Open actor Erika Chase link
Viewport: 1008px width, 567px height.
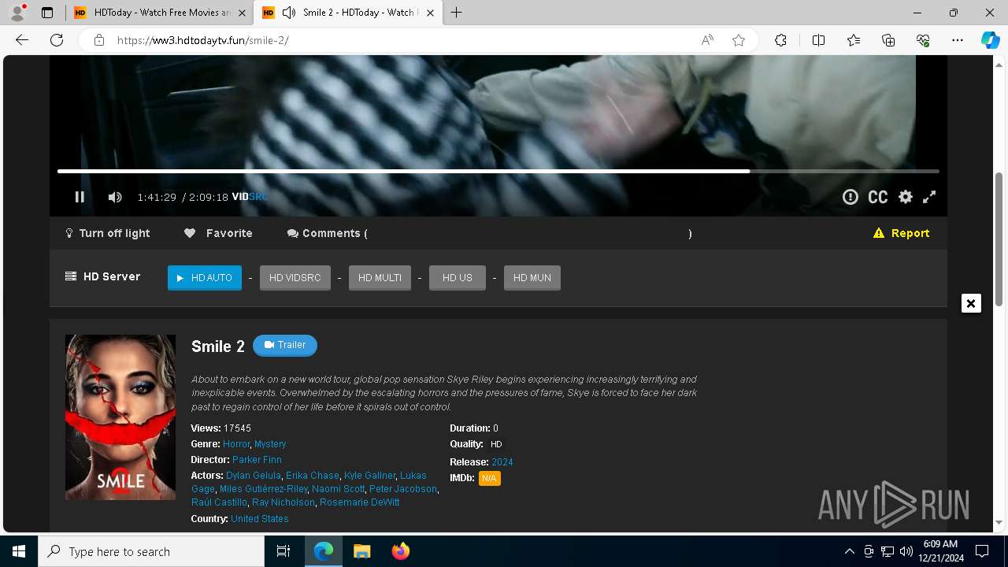coord(313,476)
